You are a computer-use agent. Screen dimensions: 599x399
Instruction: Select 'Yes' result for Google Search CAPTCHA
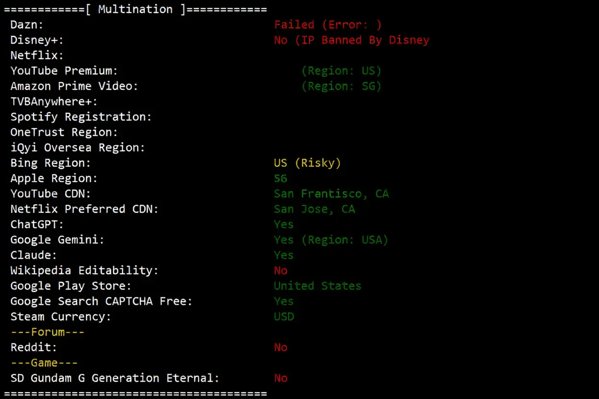(x=284, y=301)
